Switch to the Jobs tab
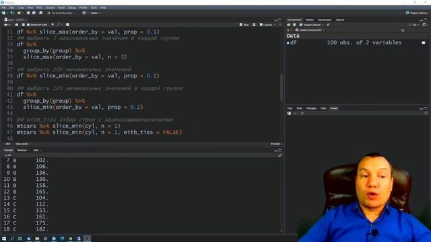Screen dimensions: 431x242 click(36, 151)
